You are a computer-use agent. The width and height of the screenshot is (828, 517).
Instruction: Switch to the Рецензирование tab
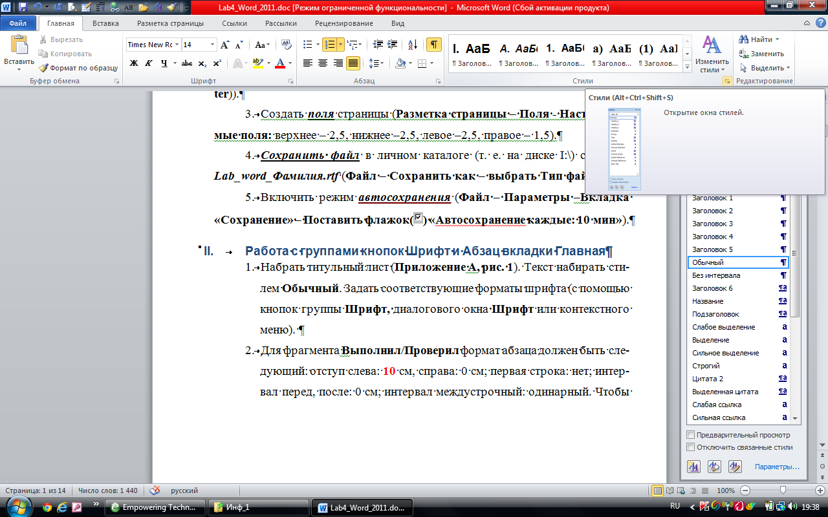pos(344,23)
